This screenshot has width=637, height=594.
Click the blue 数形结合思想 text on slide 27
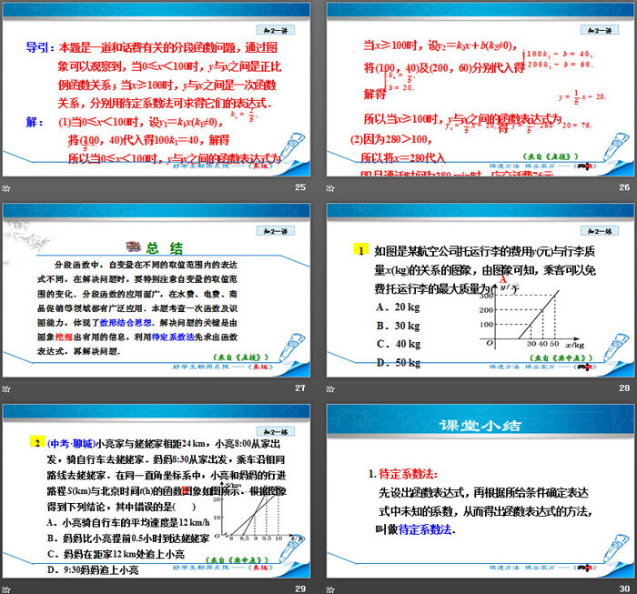pos(126,323)
